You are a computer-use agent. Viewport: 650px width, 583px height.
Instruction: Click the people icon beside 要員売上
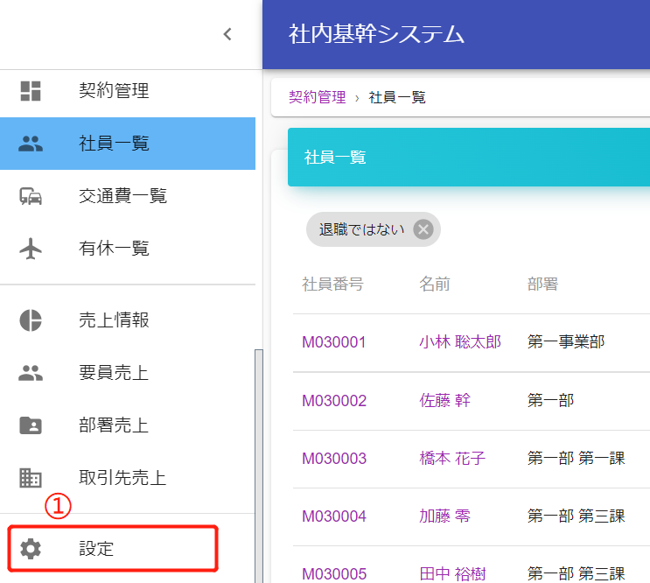pos(31,373)
